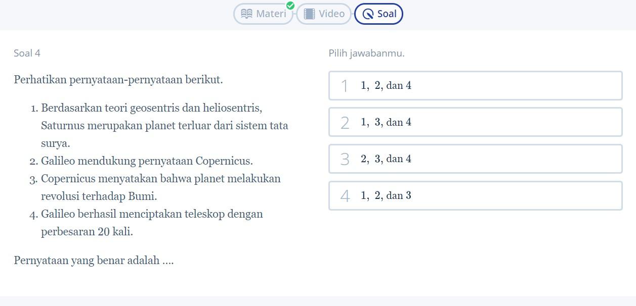Click the book icon on Materi tab
This screenshot has width=636, height=306.
[247, 14]
